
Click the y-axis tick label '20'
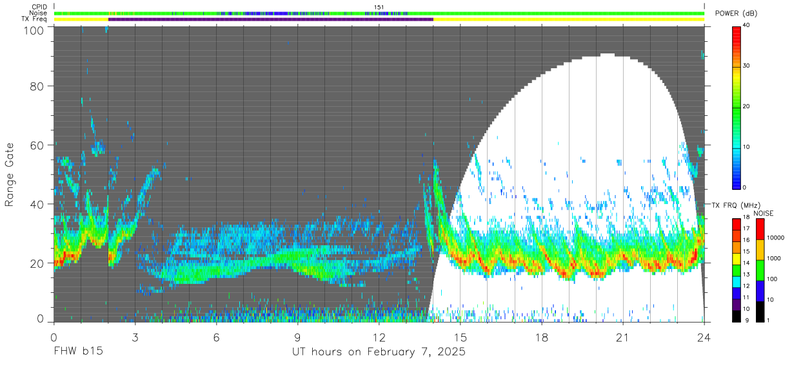click(x=37, y=263)
